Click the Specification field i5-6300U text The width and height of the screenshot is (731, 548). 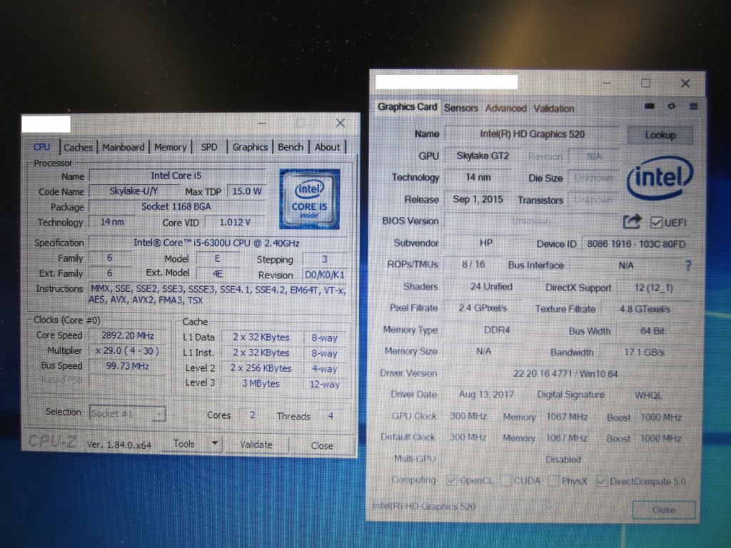tap(217, 243)
